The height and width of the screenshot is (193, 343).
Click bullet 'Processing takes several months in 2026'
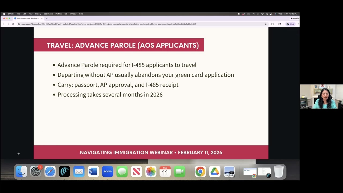(110, 95)
